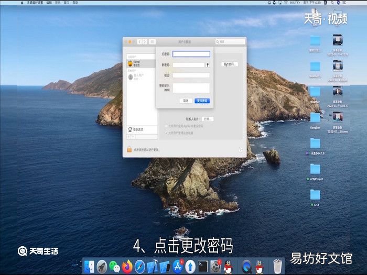This screenshot has height=275, width=367.
Task: Open 登录选项 login options
Action: [x=142, y=129]
